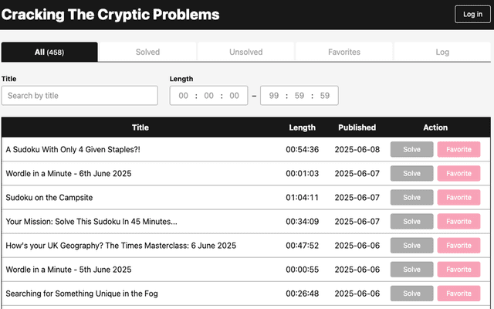The height and width of the screenshot is (309, 494).
Task: Click title 'Wordle in a Minute - 6th June 2025'
Action: click(x=69, y=173)
